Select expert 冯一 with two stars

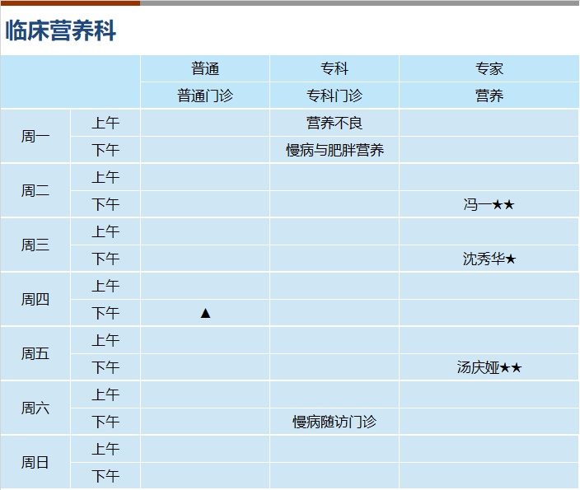click(x=489, y=204)
